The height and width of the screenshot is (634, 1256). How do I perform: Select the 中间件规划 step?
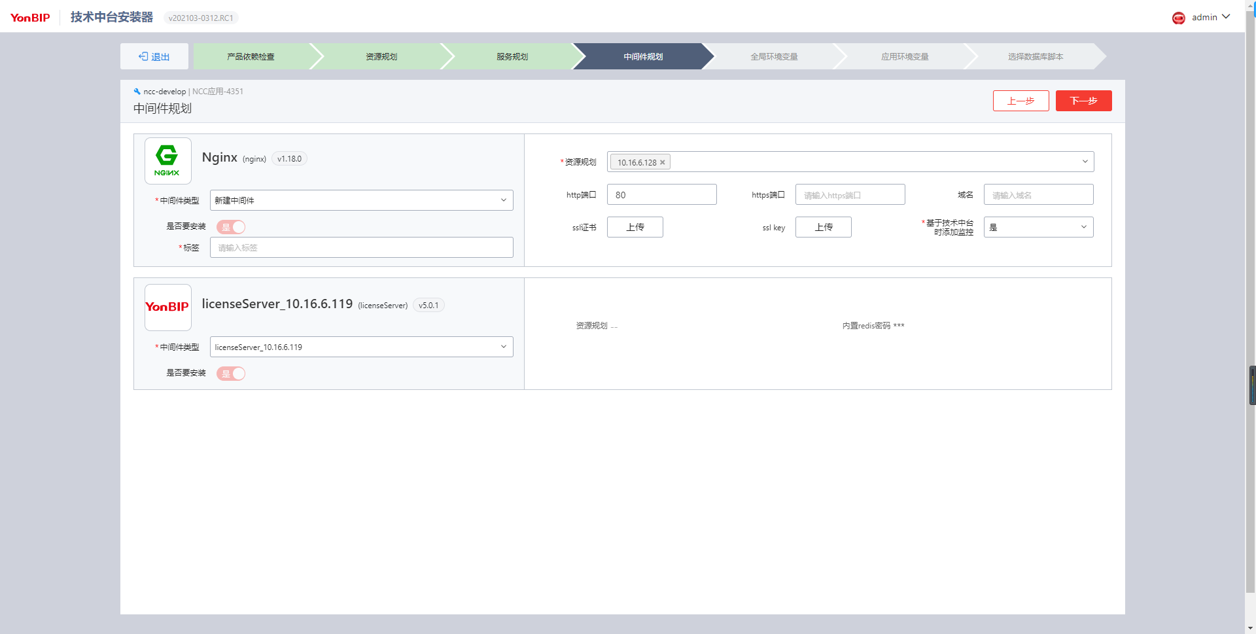[643, 56]
